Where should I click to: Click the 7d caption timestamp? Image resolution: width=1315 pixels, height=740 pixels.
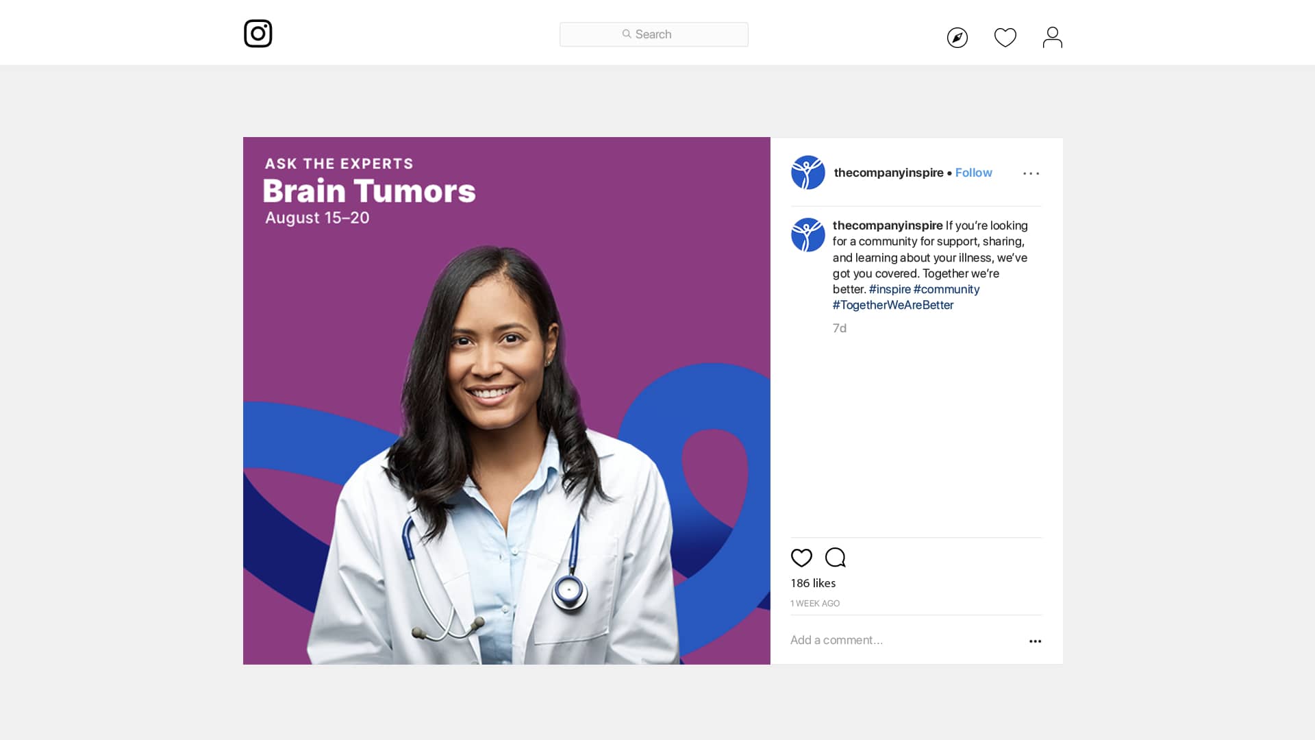pyautogui.click(x=839, y=328)
